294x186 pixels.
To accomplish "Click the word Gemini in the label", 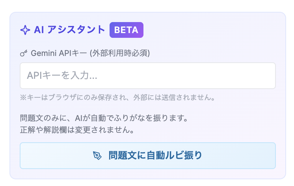I will [x=43, y=53].
